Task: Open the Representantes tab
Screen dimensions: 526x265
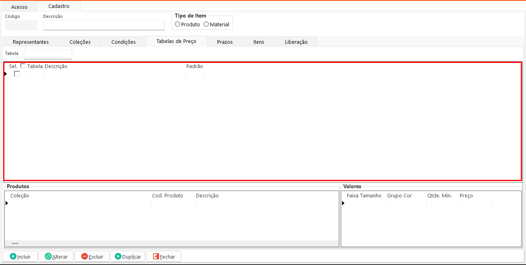Action: coord(31,42)
